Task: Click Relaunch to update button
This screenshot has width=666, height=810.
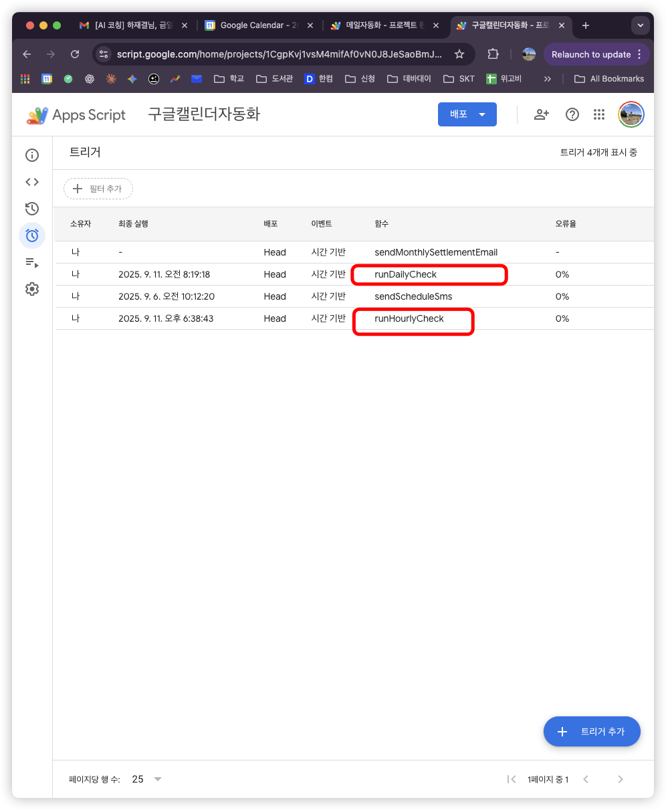Action: 596,54
